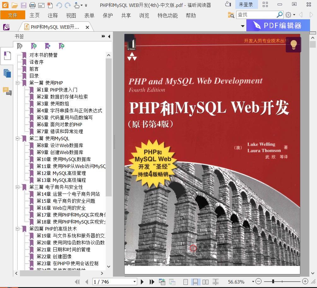Redo the last undone action

(68, 5)
